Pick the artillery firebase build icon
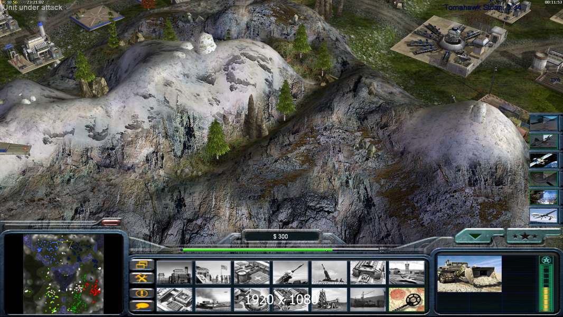The image size is (563, 317). [329, 273]
